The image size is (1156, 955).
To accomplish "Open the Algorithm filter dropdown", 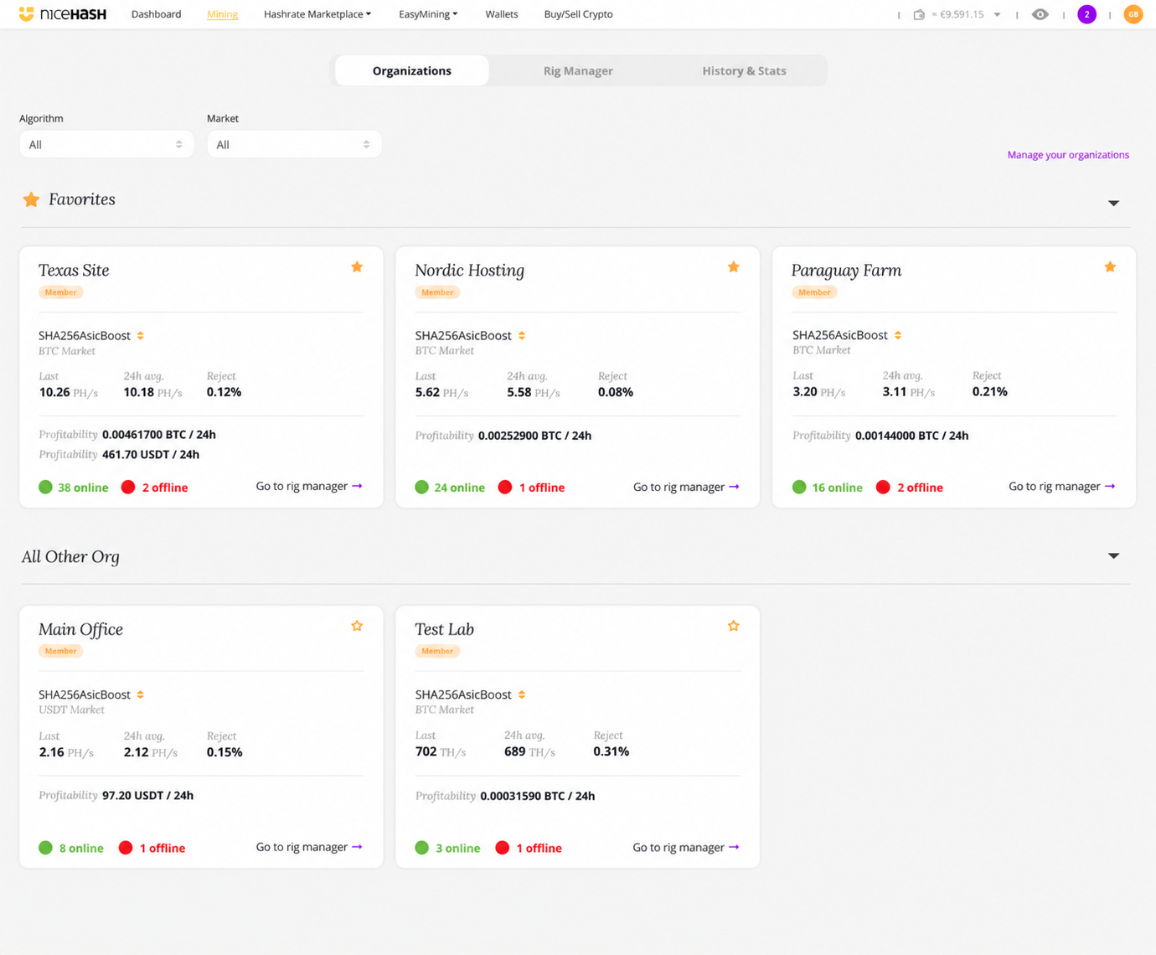I will tap(106, 144).
